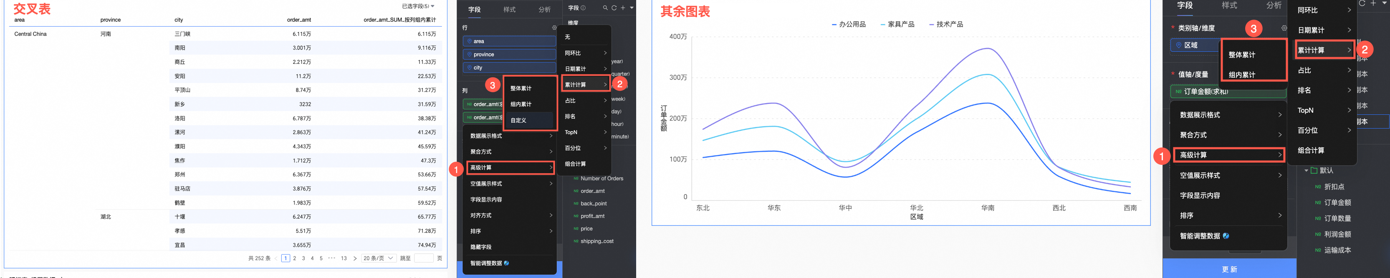Click the search icon in the 字段 list header

click(605, 8)
